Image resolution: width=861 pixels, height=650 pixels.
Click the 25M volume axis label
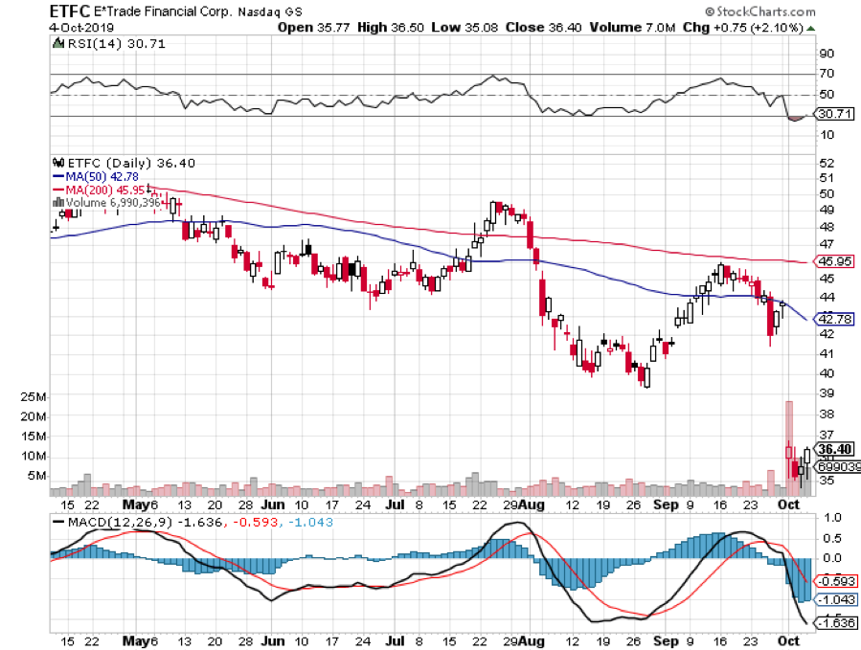(33, 397)
